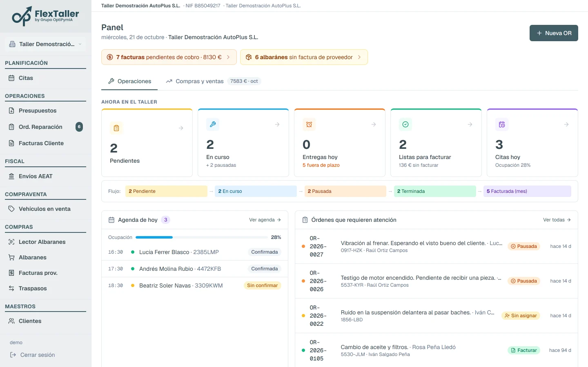Click the arrow on the En curso card
The width and height of the screenshot is (588, 367).
point(277,124)
